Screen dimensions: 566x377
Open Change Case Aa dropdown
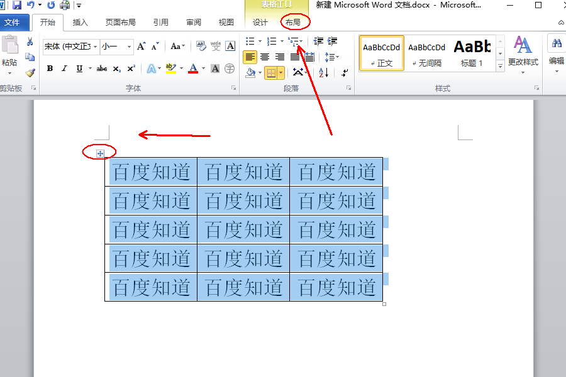coord(177,46)
